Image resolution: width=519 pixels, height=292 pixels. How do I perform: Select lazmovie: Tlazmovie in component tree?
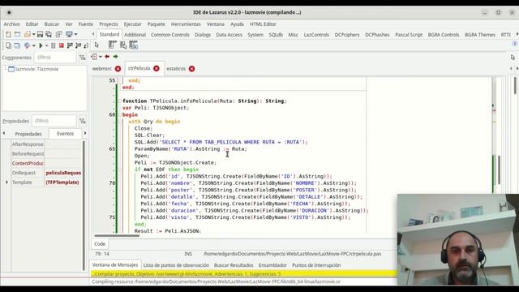(37, 69)
